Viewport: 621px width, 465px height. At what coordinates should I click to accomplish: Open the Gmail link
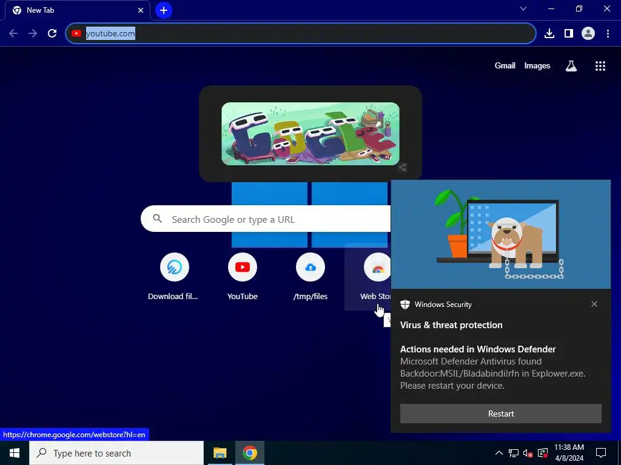pos(505,65)
